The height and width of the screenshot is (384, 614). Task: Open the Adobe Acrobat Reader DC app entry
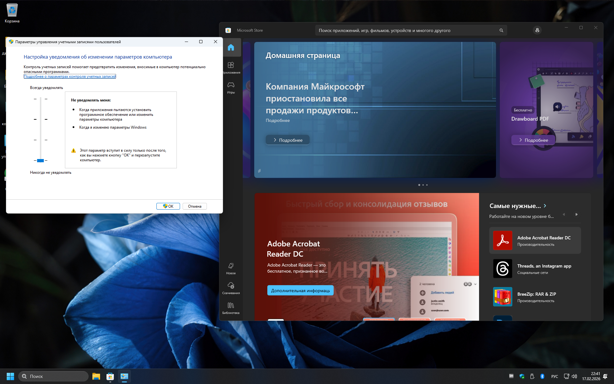(535, 241)
